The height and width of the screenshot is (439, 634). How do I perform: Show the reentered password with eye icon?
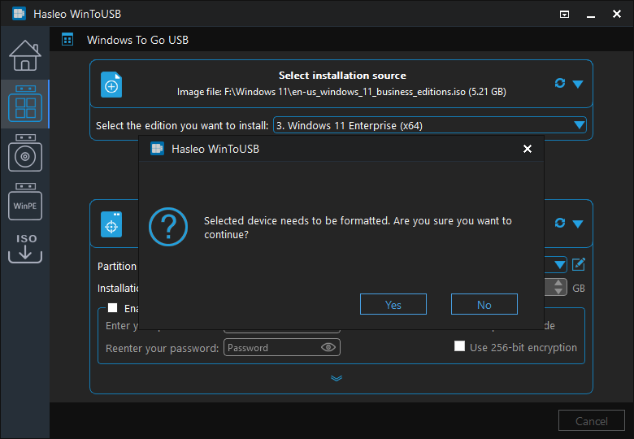pyautogui.click(x=328, y=347)
